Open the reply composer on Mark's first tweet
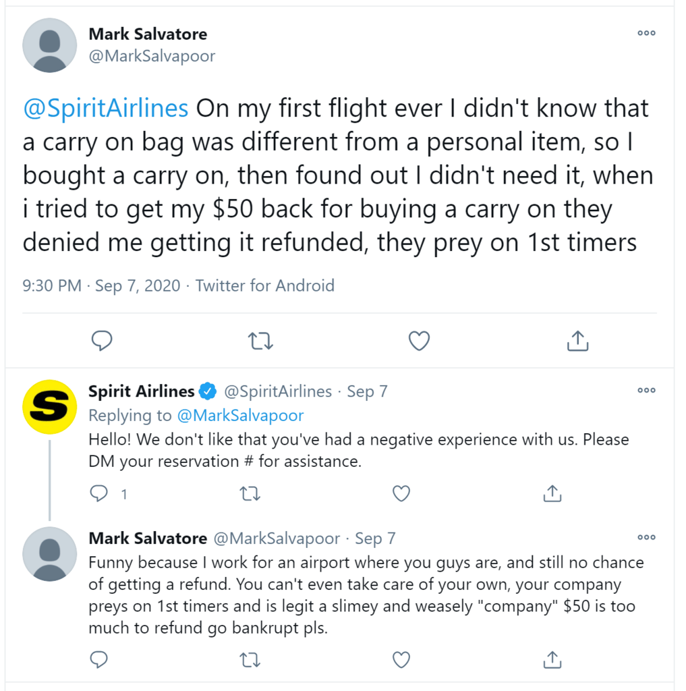Viewport: 686px width, 691px height. [x=102, y=341]
